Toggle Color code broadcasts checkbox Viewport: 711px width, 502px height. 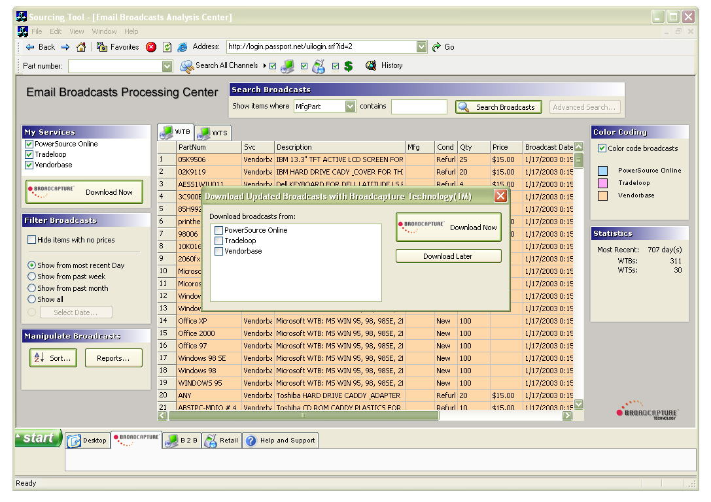point(602,148)
